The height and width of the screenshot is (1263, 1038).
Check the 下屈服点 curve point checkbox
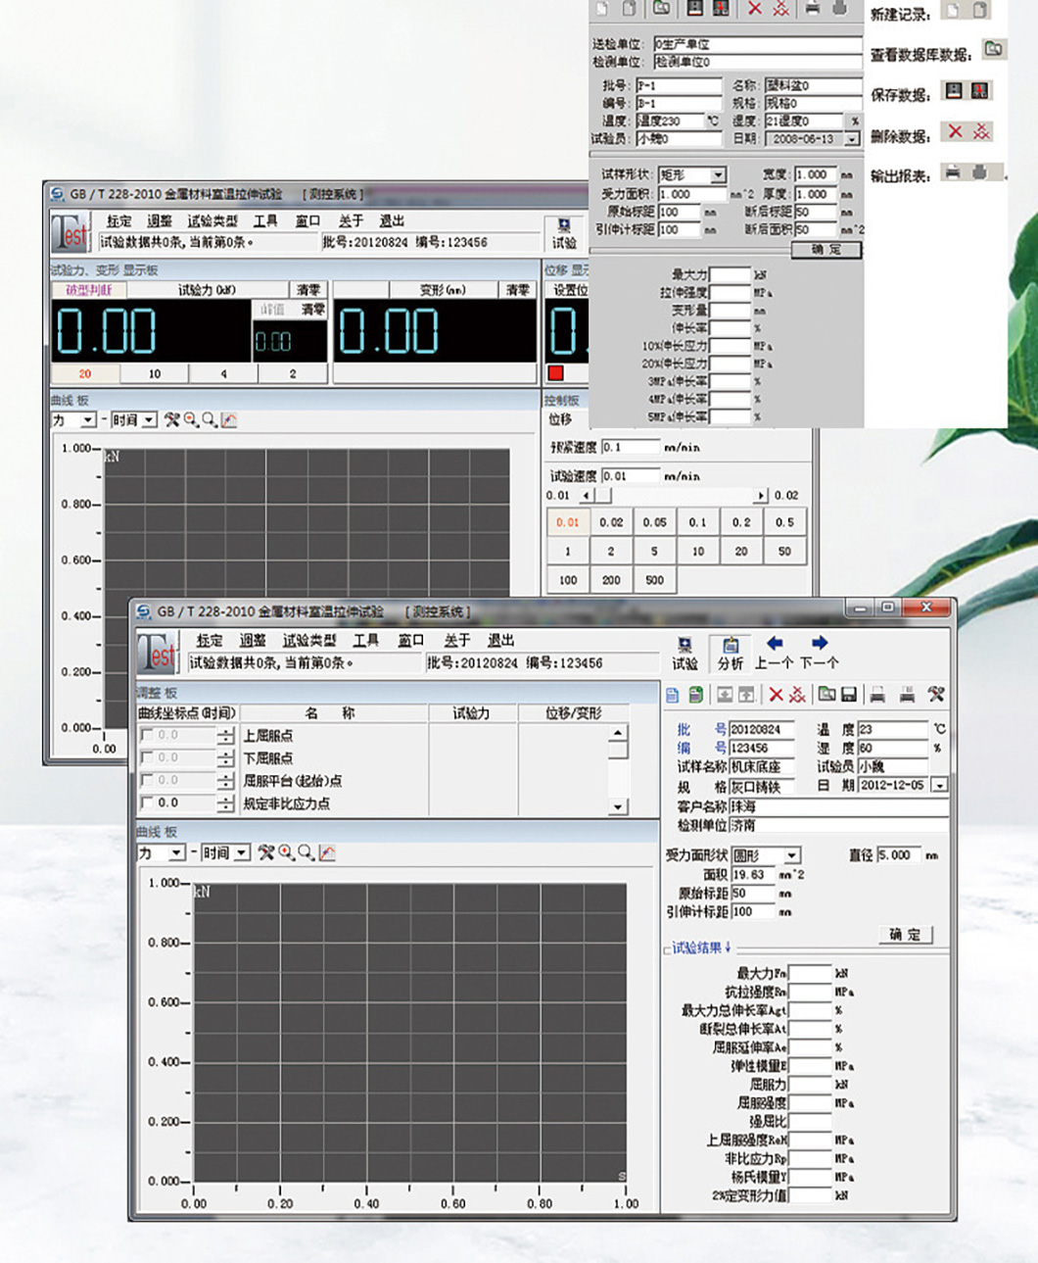pyautogui.click(x=147, y=757)
